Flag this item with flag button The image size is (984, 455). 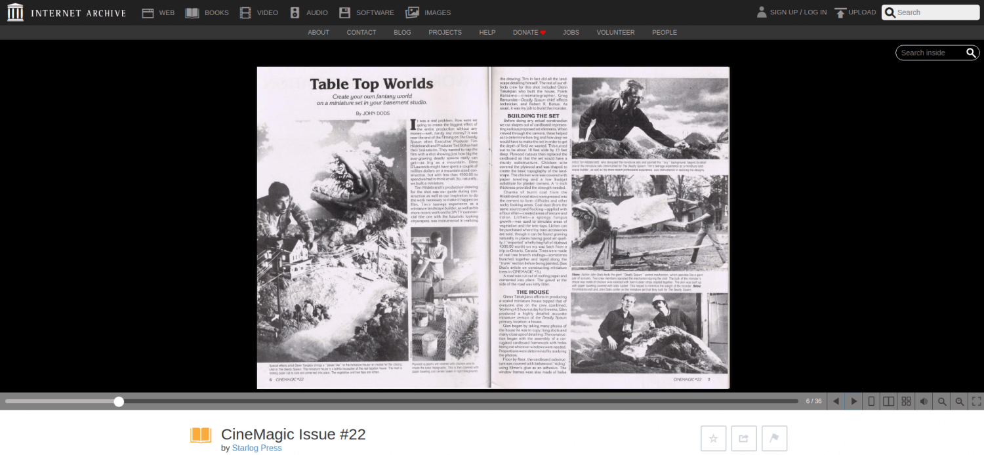(774, 439)
